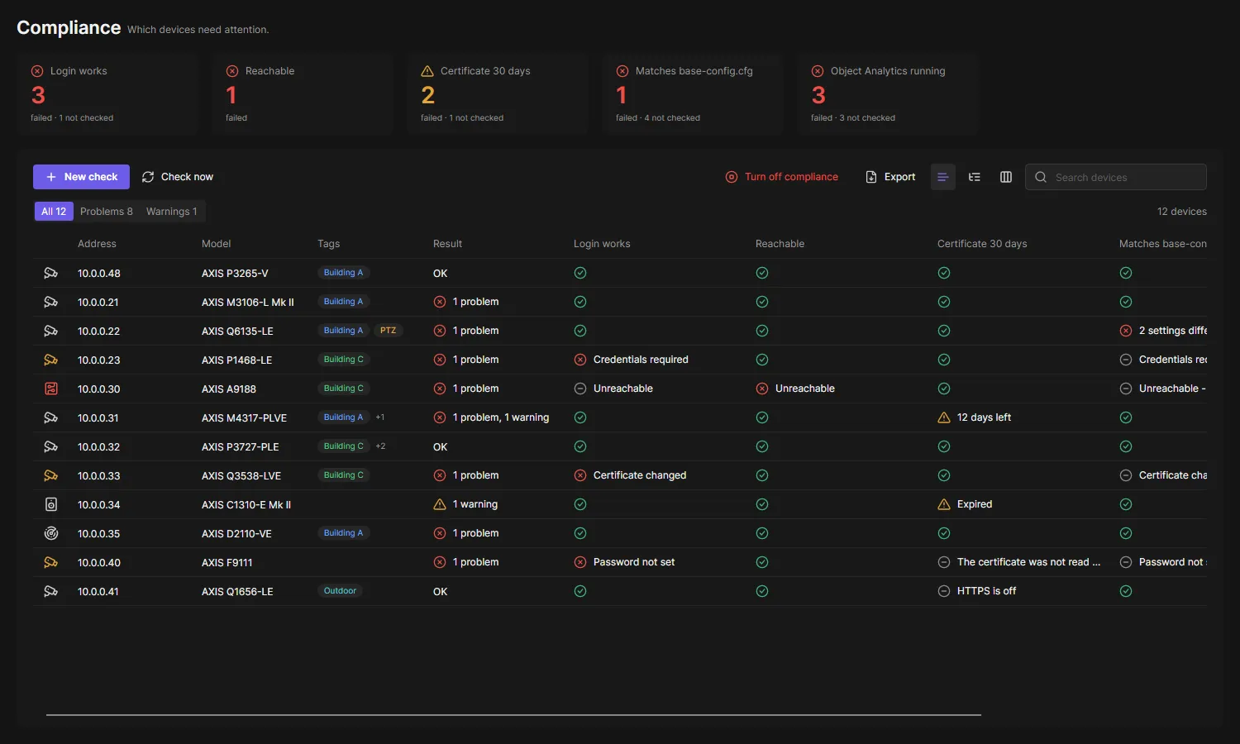Click the error icon beside 2 settings differ
The image size is (1240, 744).
click(x=1126, y=331)
